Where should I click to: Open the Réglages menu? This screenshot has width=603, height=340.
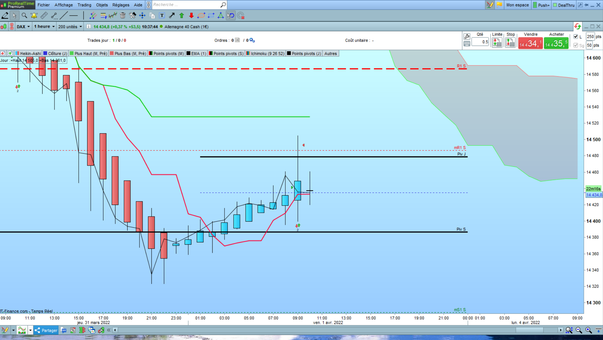pyautogui.click(x=121, y=5)
